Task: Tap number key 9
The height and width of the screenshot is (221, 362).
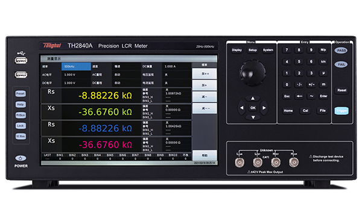Action: [311, 50]
